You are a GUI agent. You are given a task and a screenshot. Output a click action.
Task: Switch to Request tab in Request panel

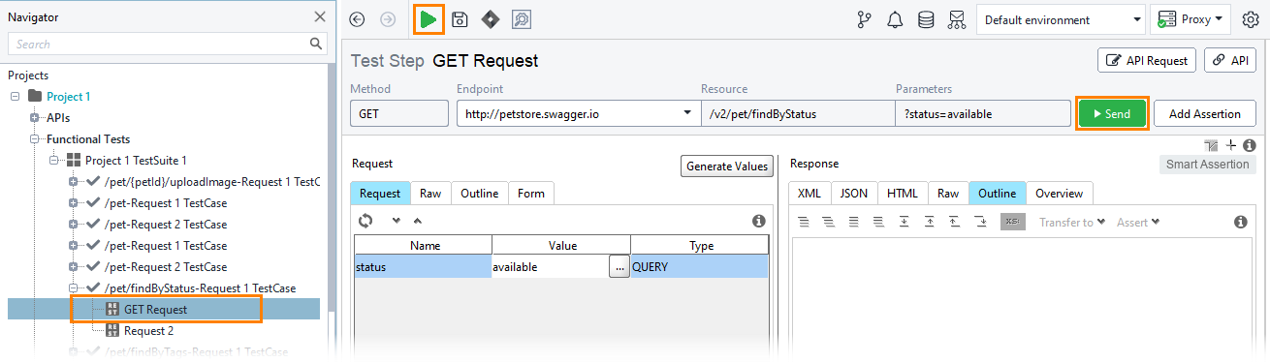(x=380, y=194)
